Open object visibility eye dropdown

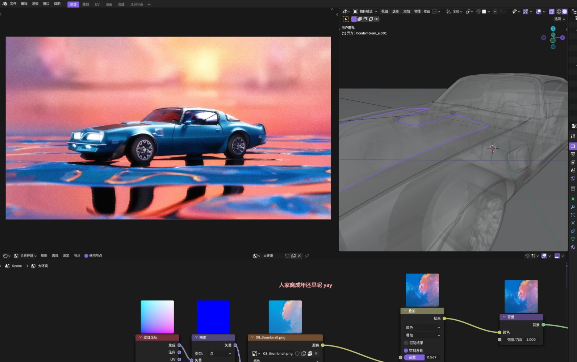(x=516, y=12)
